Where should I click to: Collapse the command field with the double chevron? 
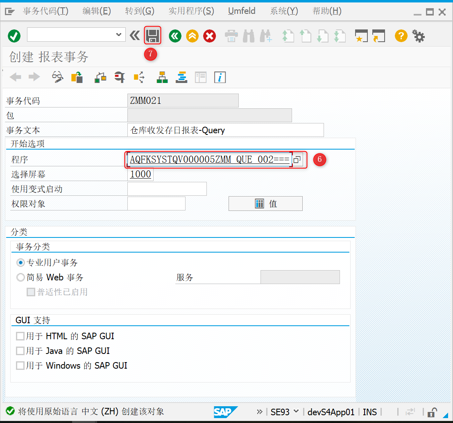tap(135, 36)
